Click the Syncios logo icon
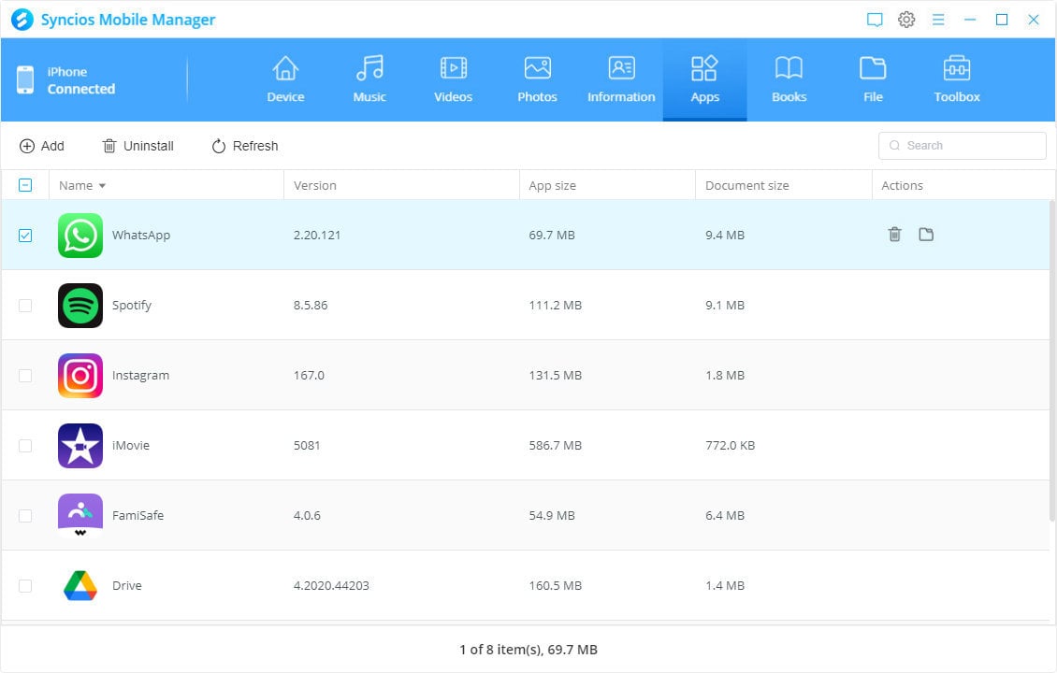 point(22,20)
